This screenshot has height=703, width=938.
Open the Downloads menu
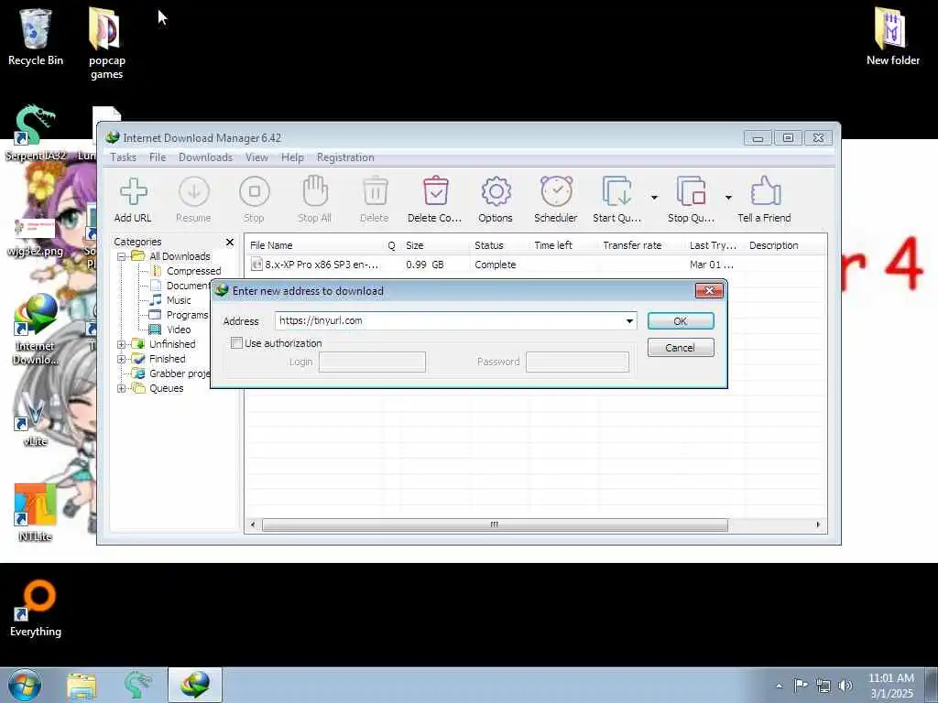click(x=205, y=157)
